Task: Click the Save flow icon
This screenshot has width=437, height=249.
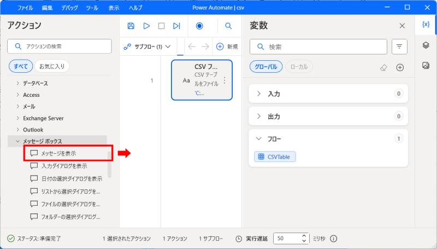Action: (x=131, y=26)
